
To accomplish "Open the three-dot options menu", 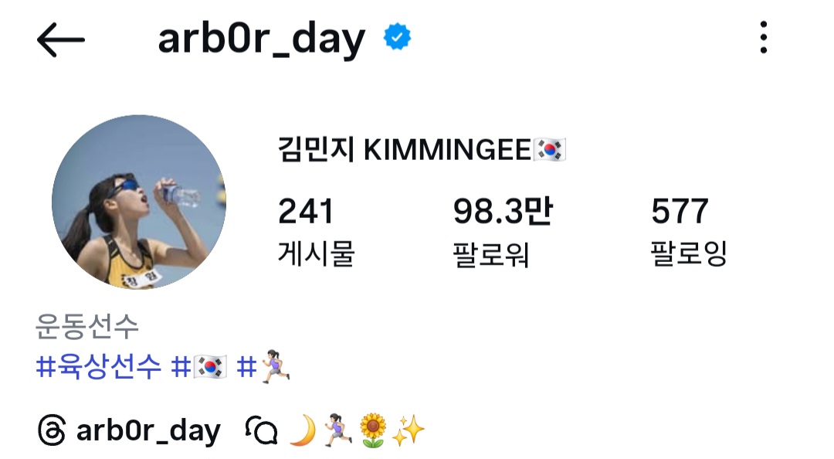I will point(763,37).
